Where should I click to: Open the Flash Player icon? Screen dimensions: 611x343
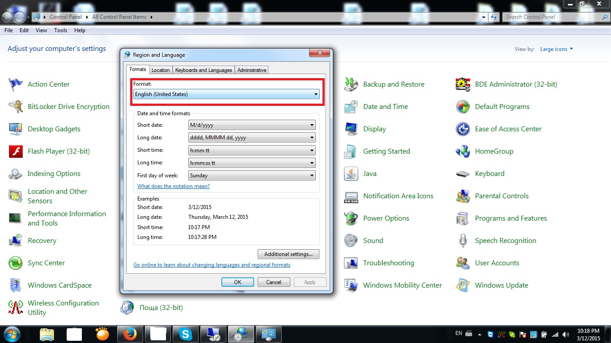(16, 151)
